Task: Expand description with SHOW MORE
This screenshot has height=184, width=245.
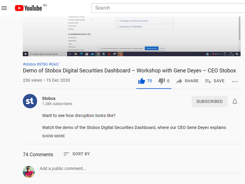Action: coord(54,136)
